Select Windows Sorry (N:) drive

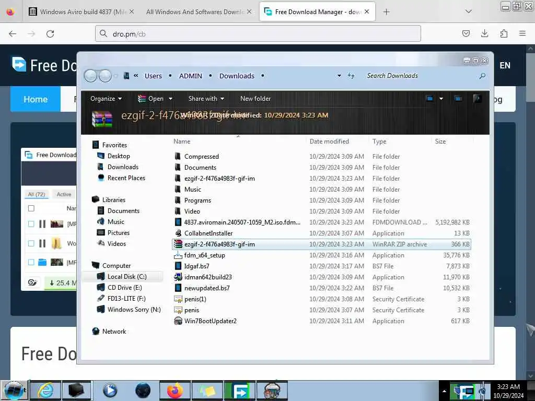click(134, 309)
